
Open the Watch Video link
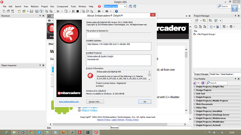90,110
